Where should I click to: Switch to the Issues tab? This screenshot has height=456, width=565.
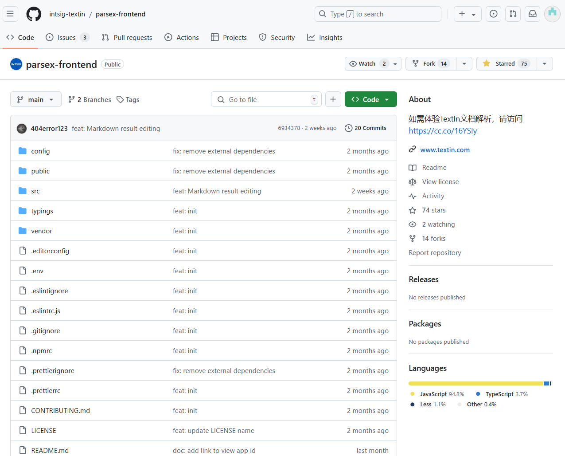67,38
